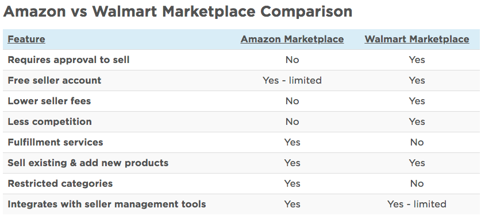Click the Walmart Marketplace column header
Screen dimensions: 481x220
pos(417,39)
